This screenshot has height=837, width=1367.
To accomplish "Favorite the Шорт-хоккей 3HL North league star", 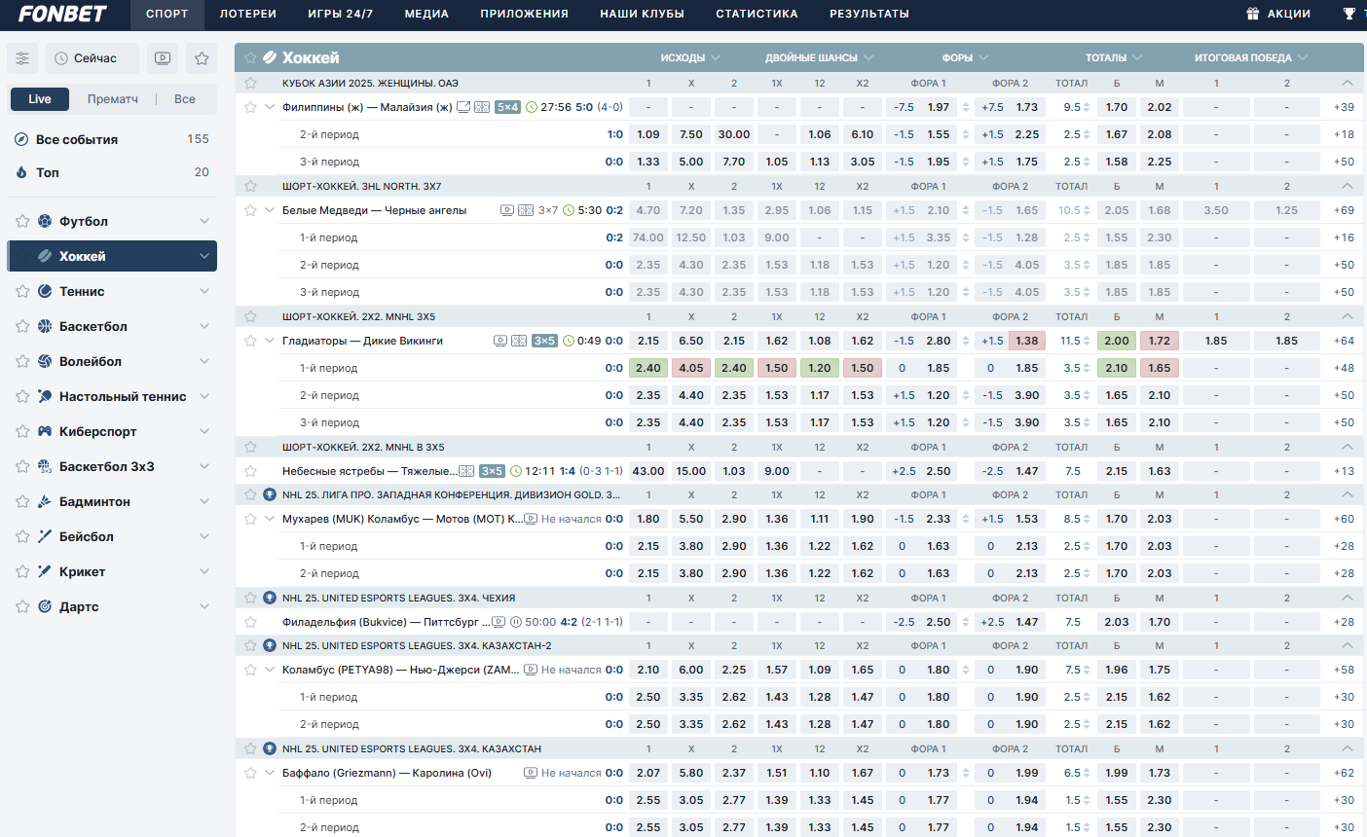I will [x=250, y=186].
